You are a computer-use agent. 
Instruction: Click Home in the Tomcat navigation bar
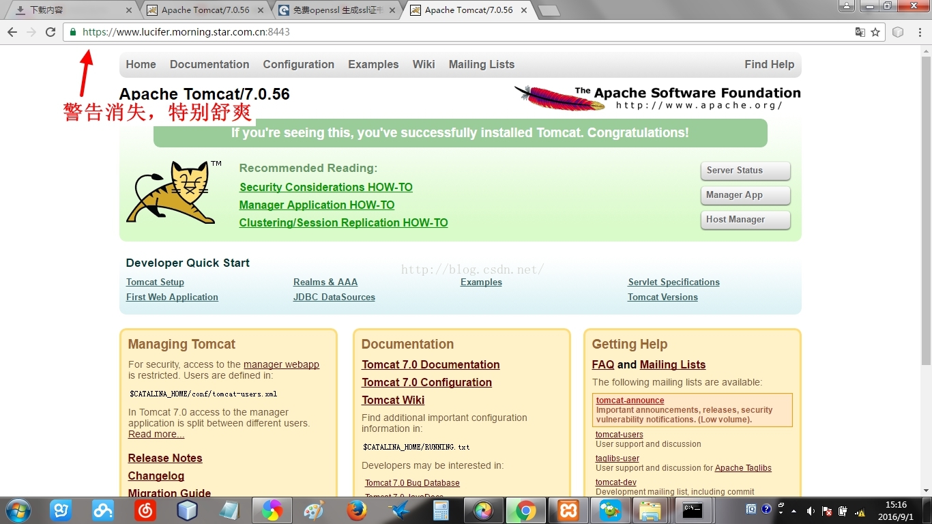point(141,64)
